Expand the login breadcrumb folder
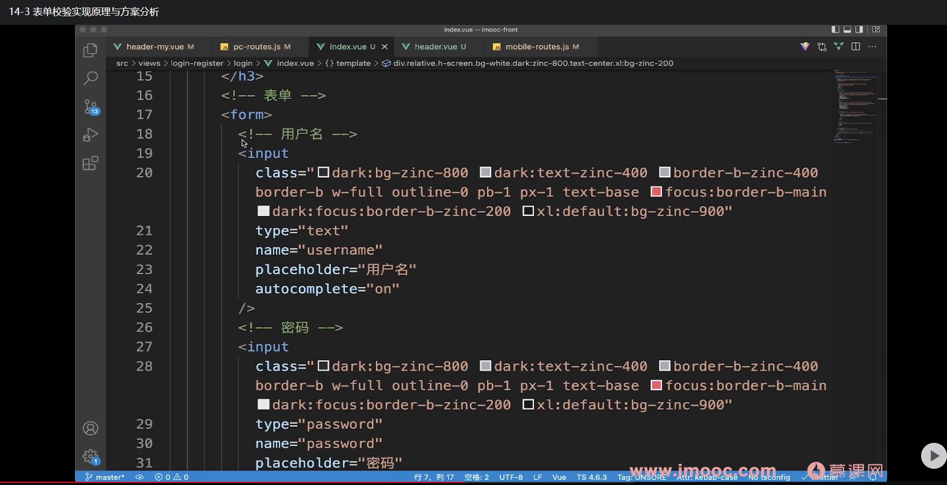 [x=243, y=63]
